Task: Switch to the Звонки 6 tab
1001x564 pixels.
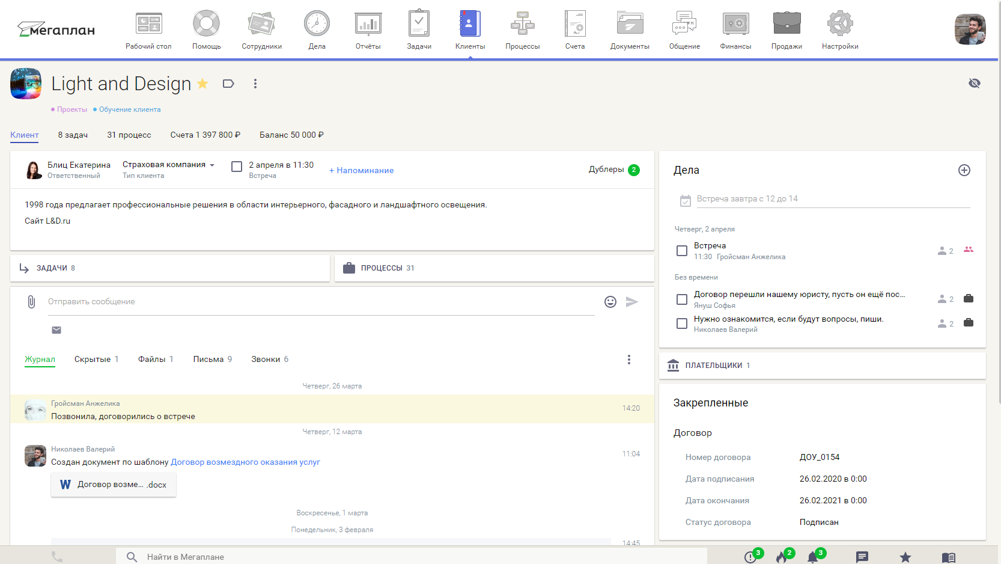Action: 270,360
